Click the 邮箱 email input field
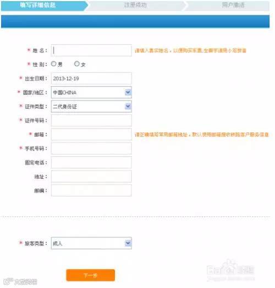 [91, 134]
